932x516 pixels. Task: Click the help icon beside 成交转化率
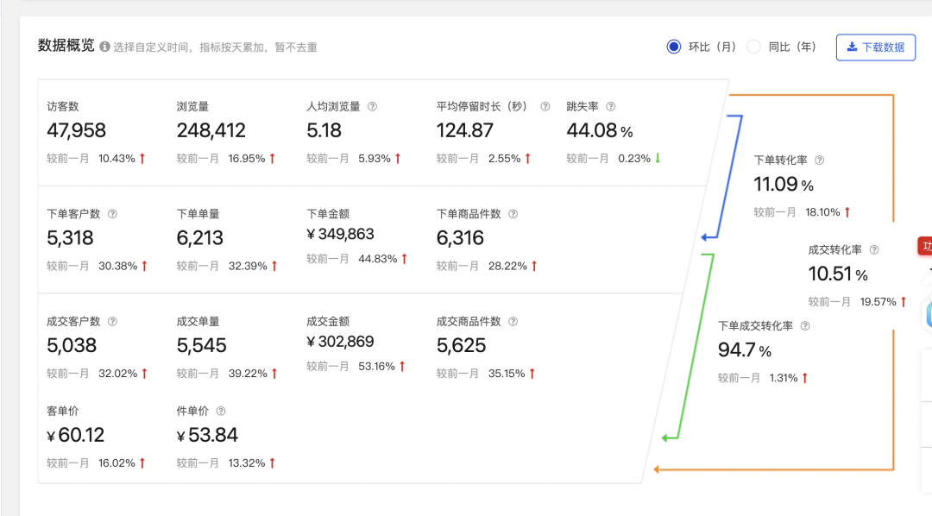[x=874, y=250]
